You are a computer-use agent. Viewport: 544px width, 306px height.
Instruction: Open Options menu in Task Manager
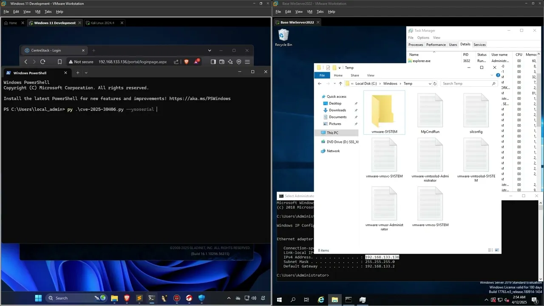pyautogui.click(x=423, y=38)
